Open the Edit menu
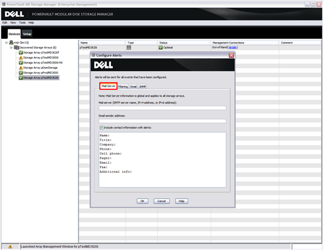 [5, 23]
